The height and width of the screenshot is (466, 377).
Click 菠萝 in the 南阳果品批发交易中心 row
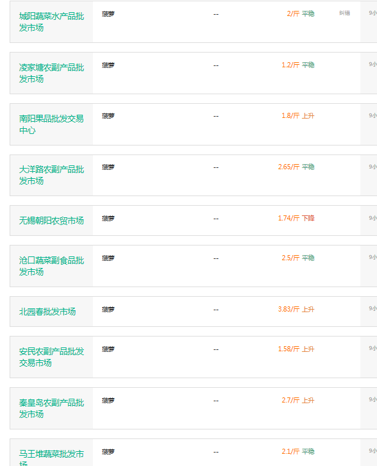click(108, 116)
